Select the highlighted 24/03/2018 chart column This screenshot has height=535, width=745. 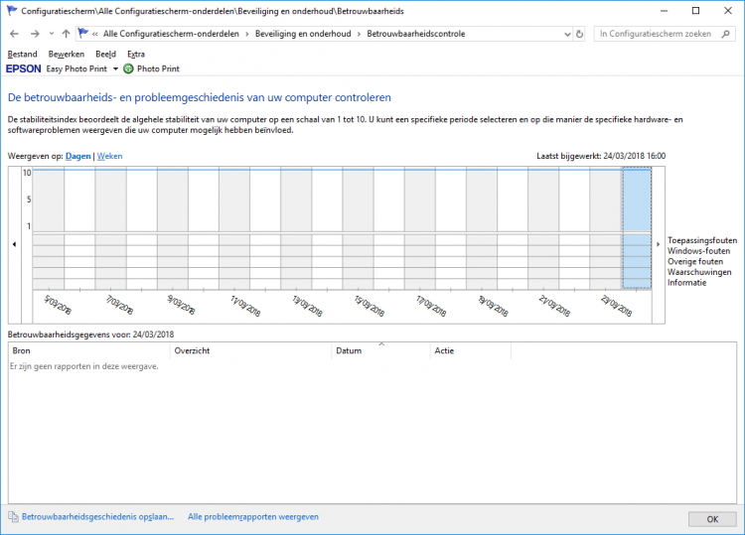pos(636,228)
